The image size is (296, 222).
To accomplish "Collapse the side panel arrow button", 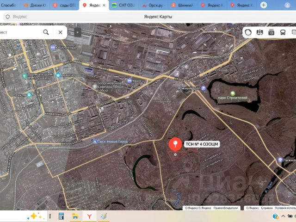I will pos(78,32).
